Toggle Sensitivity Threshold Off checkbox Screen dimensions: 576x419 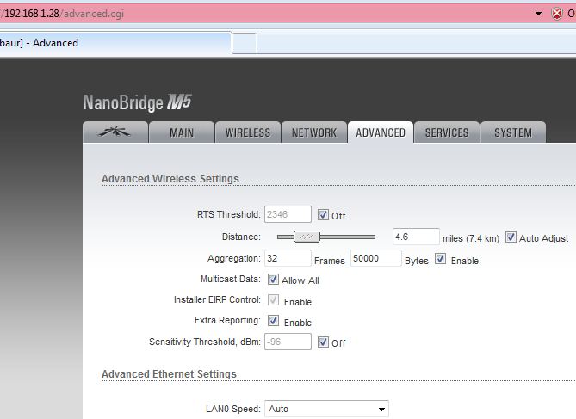(323, 342)
